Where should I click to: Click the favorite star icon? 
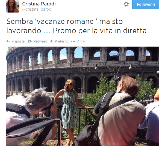tap(51, 41)
